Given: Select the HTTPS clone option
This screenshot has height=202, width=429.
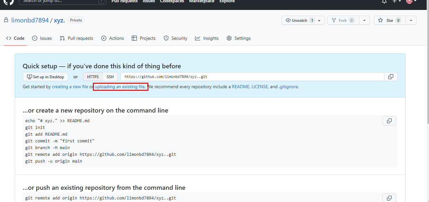Looking at the screenshot, I should coord(93,77).
